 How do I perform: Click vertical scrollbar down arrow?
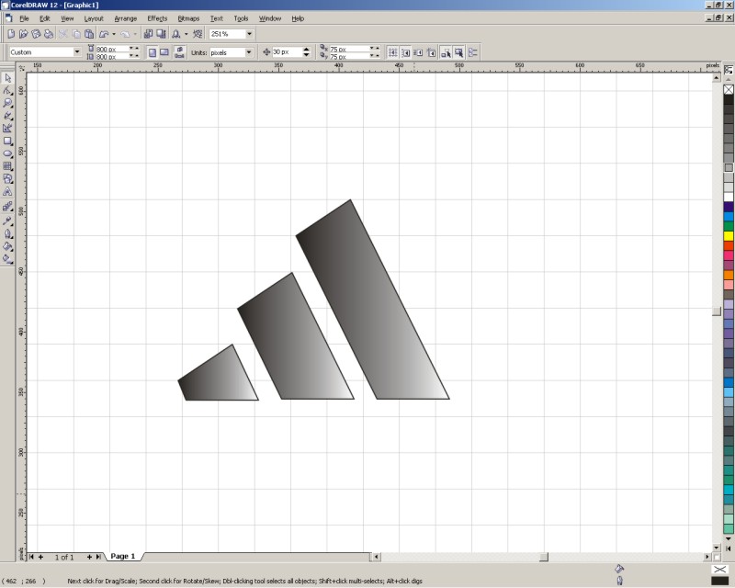(x=717, y=548)
